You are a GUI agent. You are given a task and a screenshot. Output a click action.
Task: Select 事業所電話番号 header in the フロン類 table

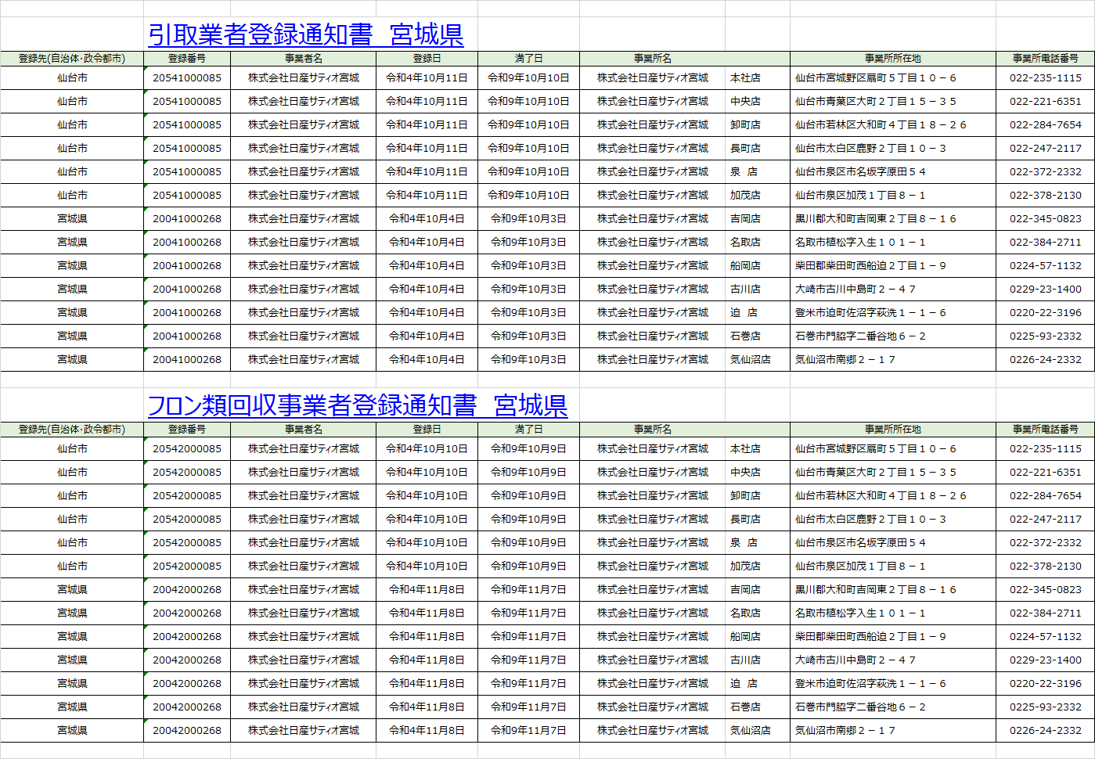[x=1045, y=430]
